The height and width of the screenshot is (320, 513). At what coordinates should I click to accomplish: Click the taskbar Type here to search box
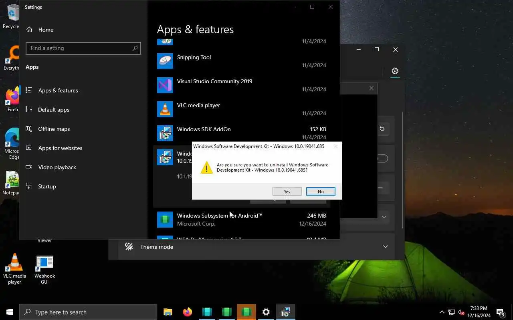[88, 312]
